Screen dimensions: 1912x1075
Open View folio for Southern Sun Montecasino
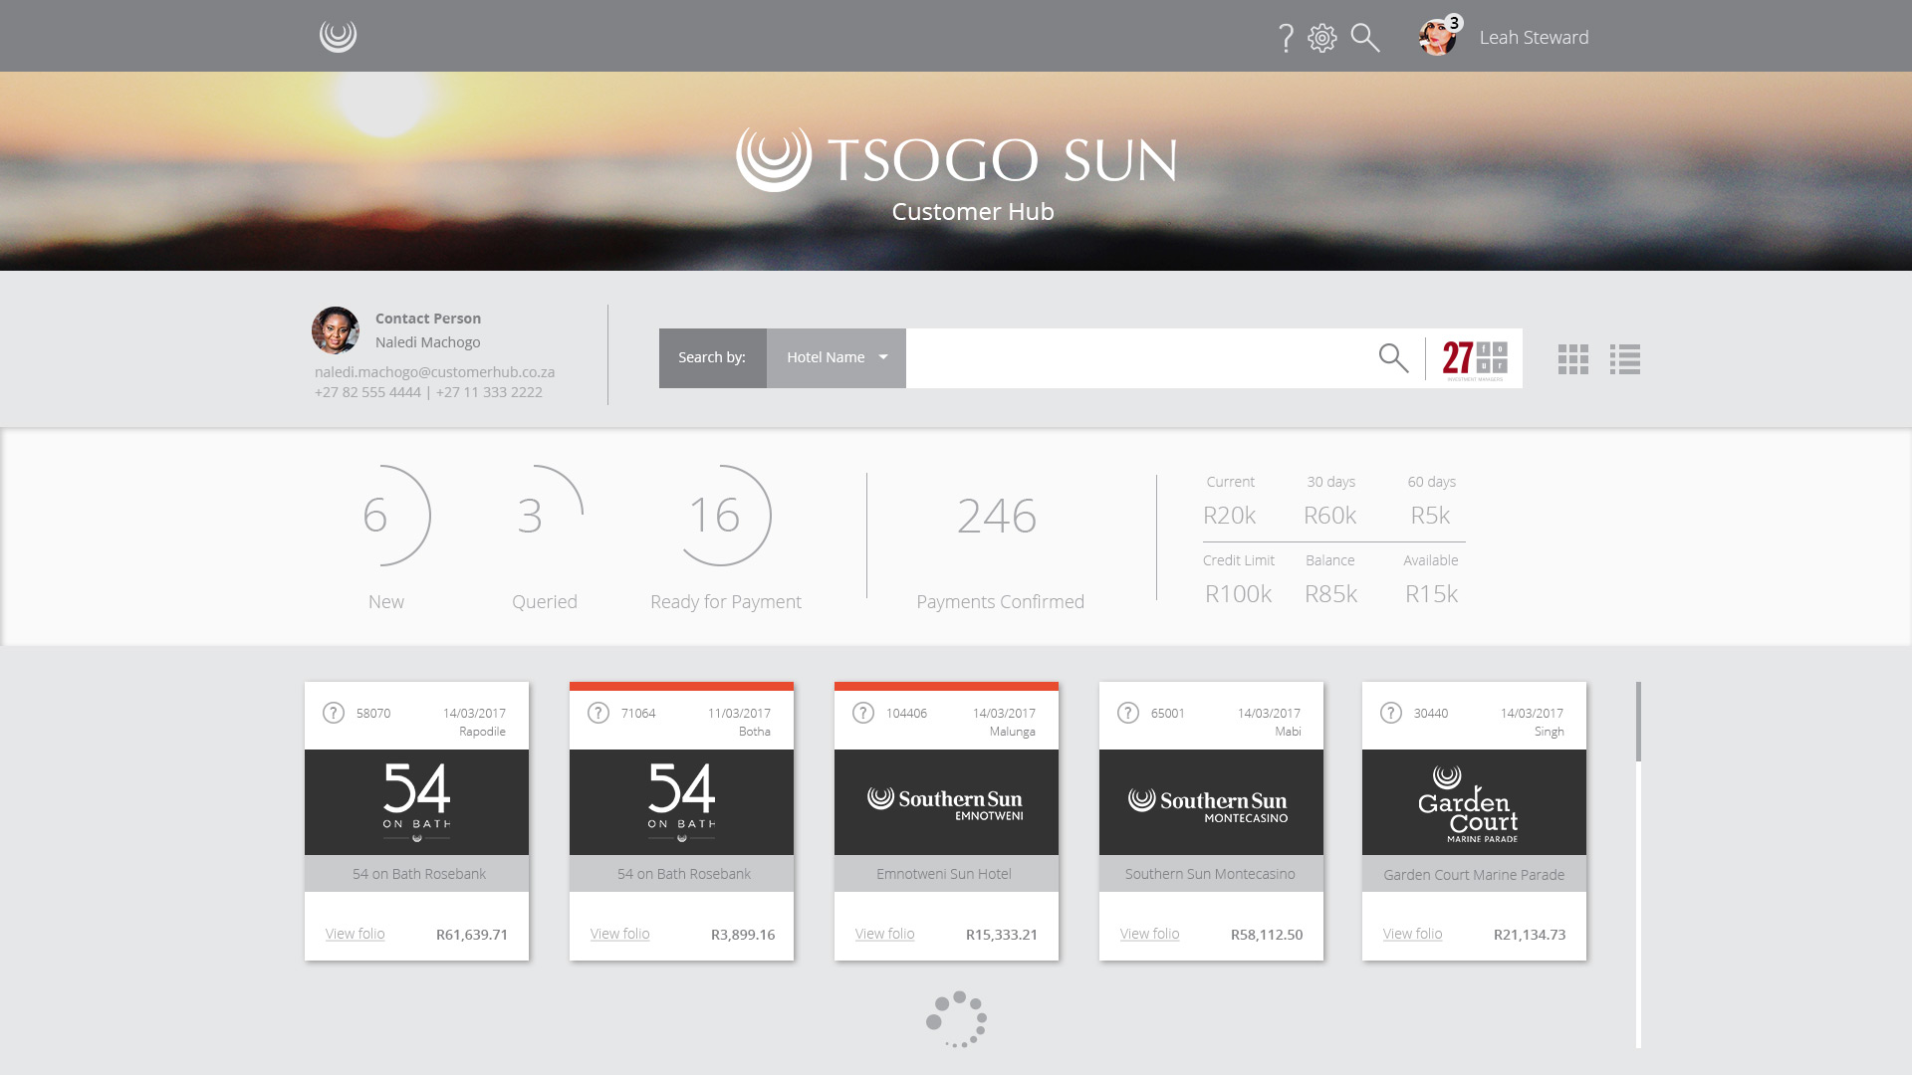click(1149, 934)
